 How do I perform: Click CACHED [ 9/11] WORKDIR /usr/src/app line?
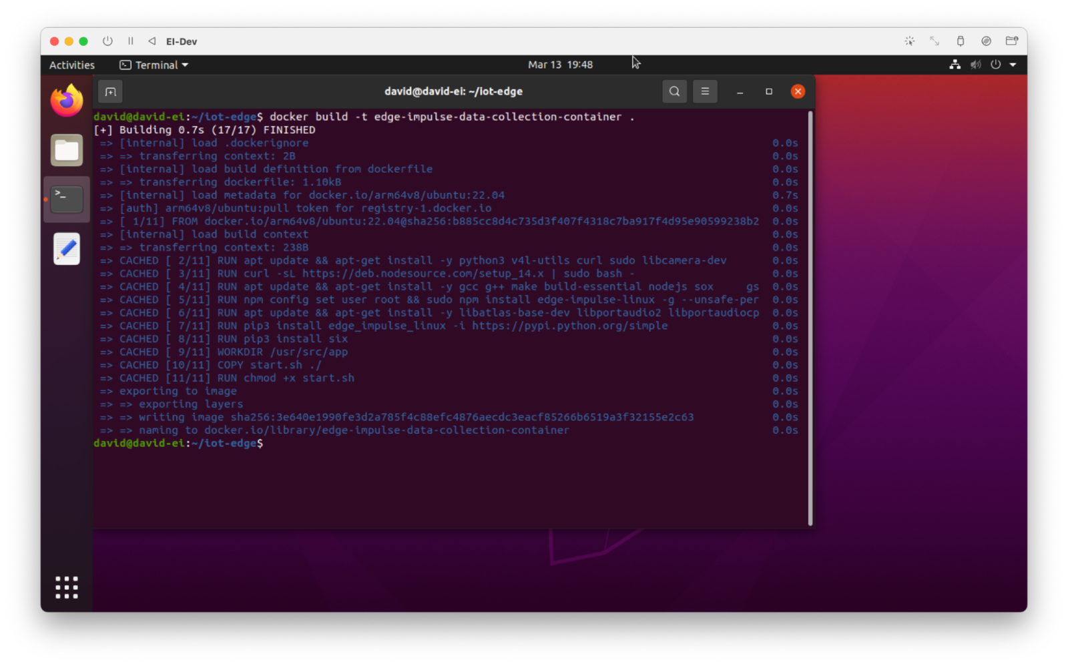click(x=224, y=352)
